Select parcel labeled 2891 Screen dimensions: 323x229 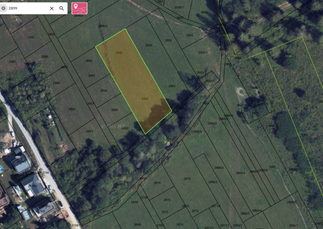tap(89, 131)
